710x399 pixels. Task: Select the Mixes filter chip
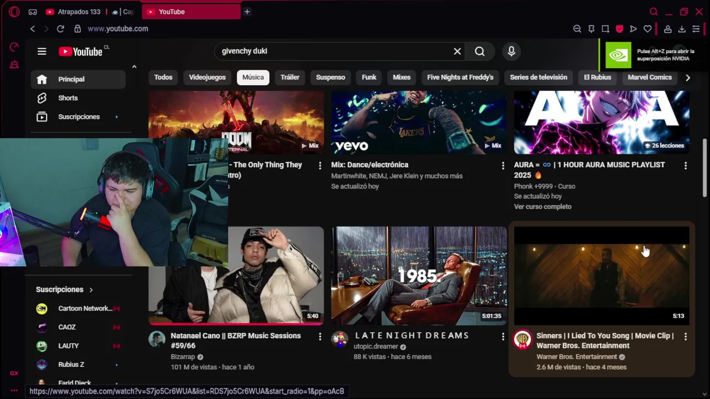tap(402, 78)
